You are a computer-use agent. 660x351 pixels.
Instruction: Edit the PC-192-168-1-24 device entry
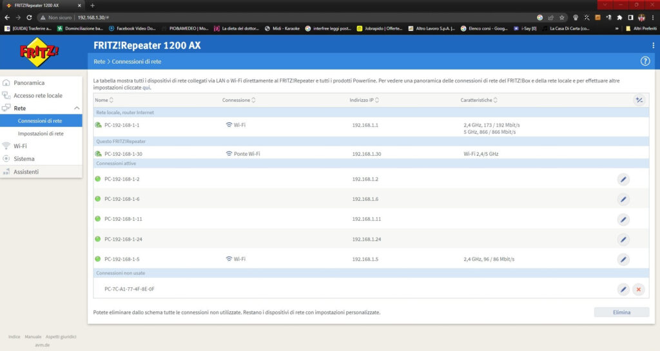[623, 240]
